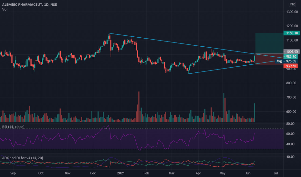The width and height of the screenshot is (301, 177).
Task: Click the RSI (14, close) indicator label
Action: pyautogui.click(x=13, y=127)
